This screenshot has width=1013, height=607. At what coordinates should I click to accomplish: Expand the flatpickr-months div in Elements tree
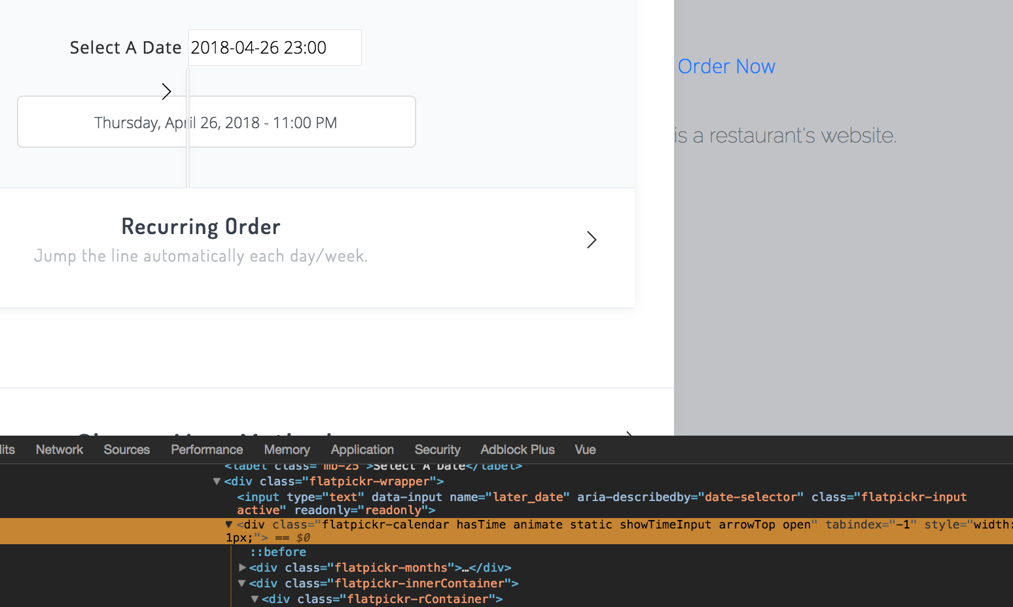coord(242,567)
